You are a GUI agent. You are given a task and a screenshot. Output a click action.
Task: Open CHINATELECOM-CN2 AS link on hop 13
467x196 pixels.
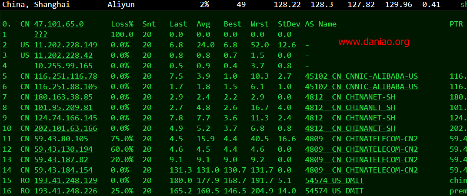pyautogui.click(x=361, y=159)
